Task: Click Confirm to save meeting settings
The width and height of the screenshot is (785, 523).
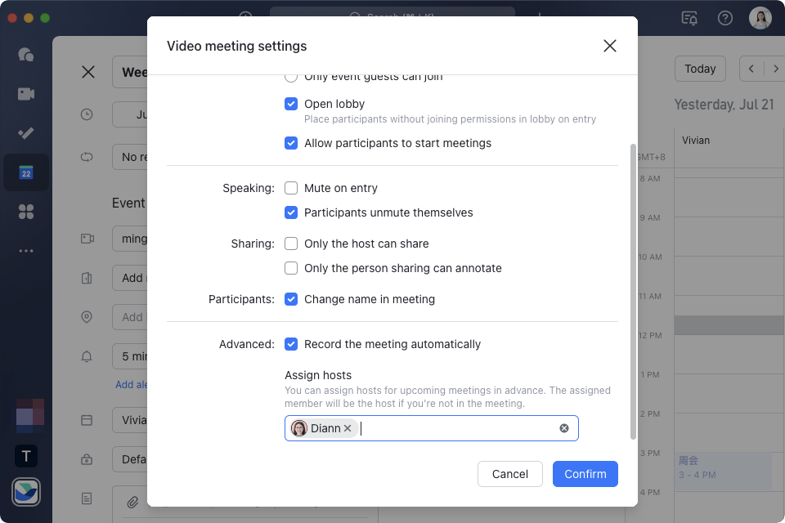Action: (585, 474)
